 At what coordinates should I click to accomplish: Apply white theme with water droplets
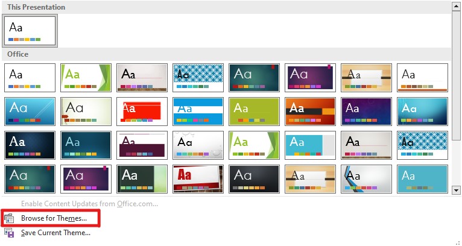click(198, 145)
